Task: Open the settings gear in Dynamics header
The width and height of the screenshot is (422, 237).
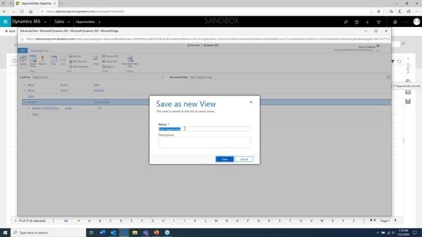Action: [395, 22]
